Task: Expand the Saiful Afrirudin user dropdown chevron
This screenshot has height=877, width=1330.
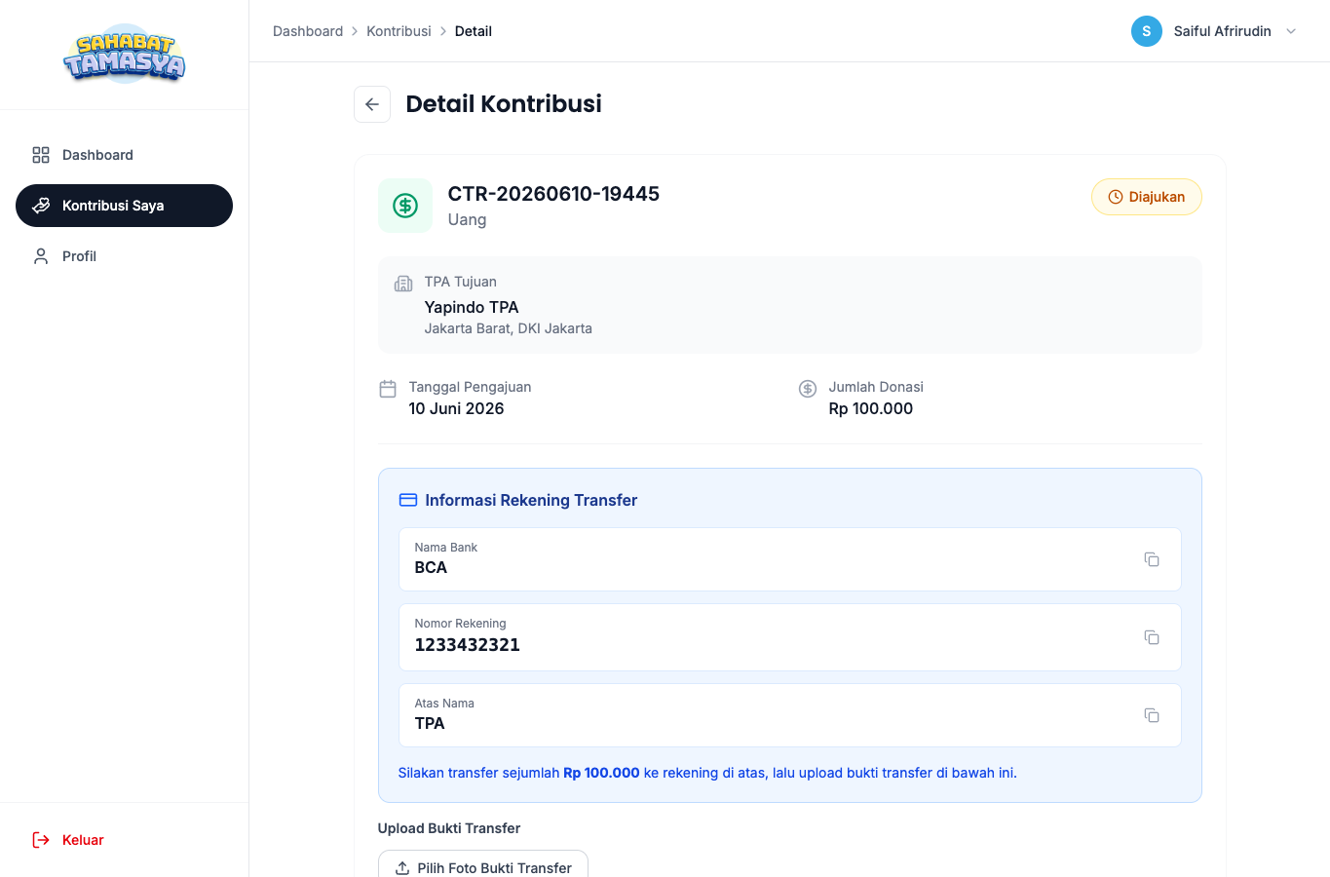Action: 1291,31
